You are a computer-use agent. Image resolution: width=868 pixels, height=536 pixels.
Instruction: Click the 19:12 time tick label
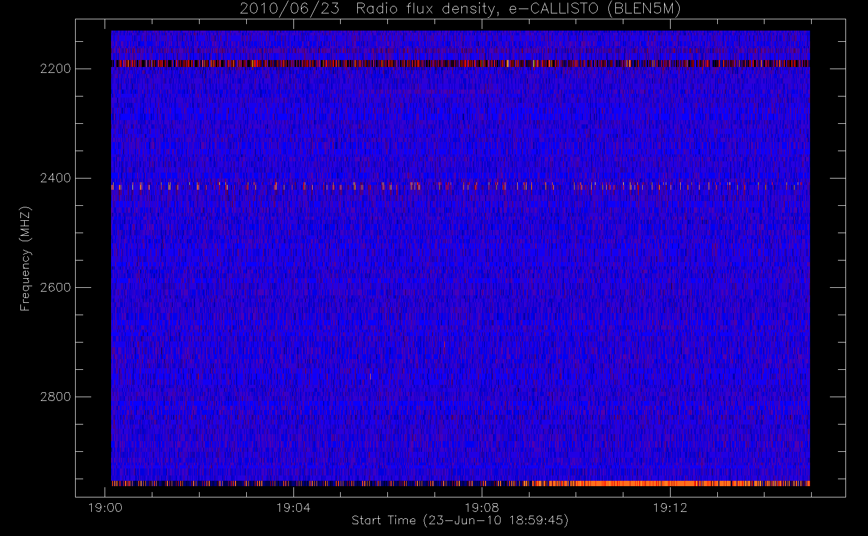tap(670, 508)
